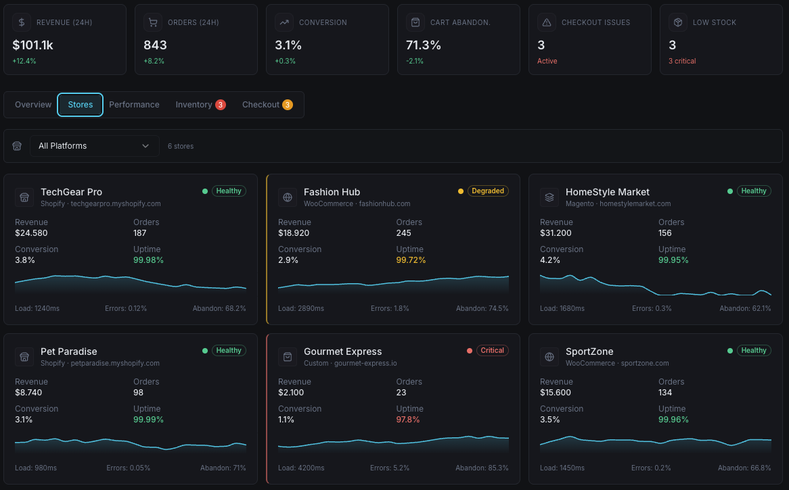Click the chevron arrow in platform filter

[x=145, y=146]
